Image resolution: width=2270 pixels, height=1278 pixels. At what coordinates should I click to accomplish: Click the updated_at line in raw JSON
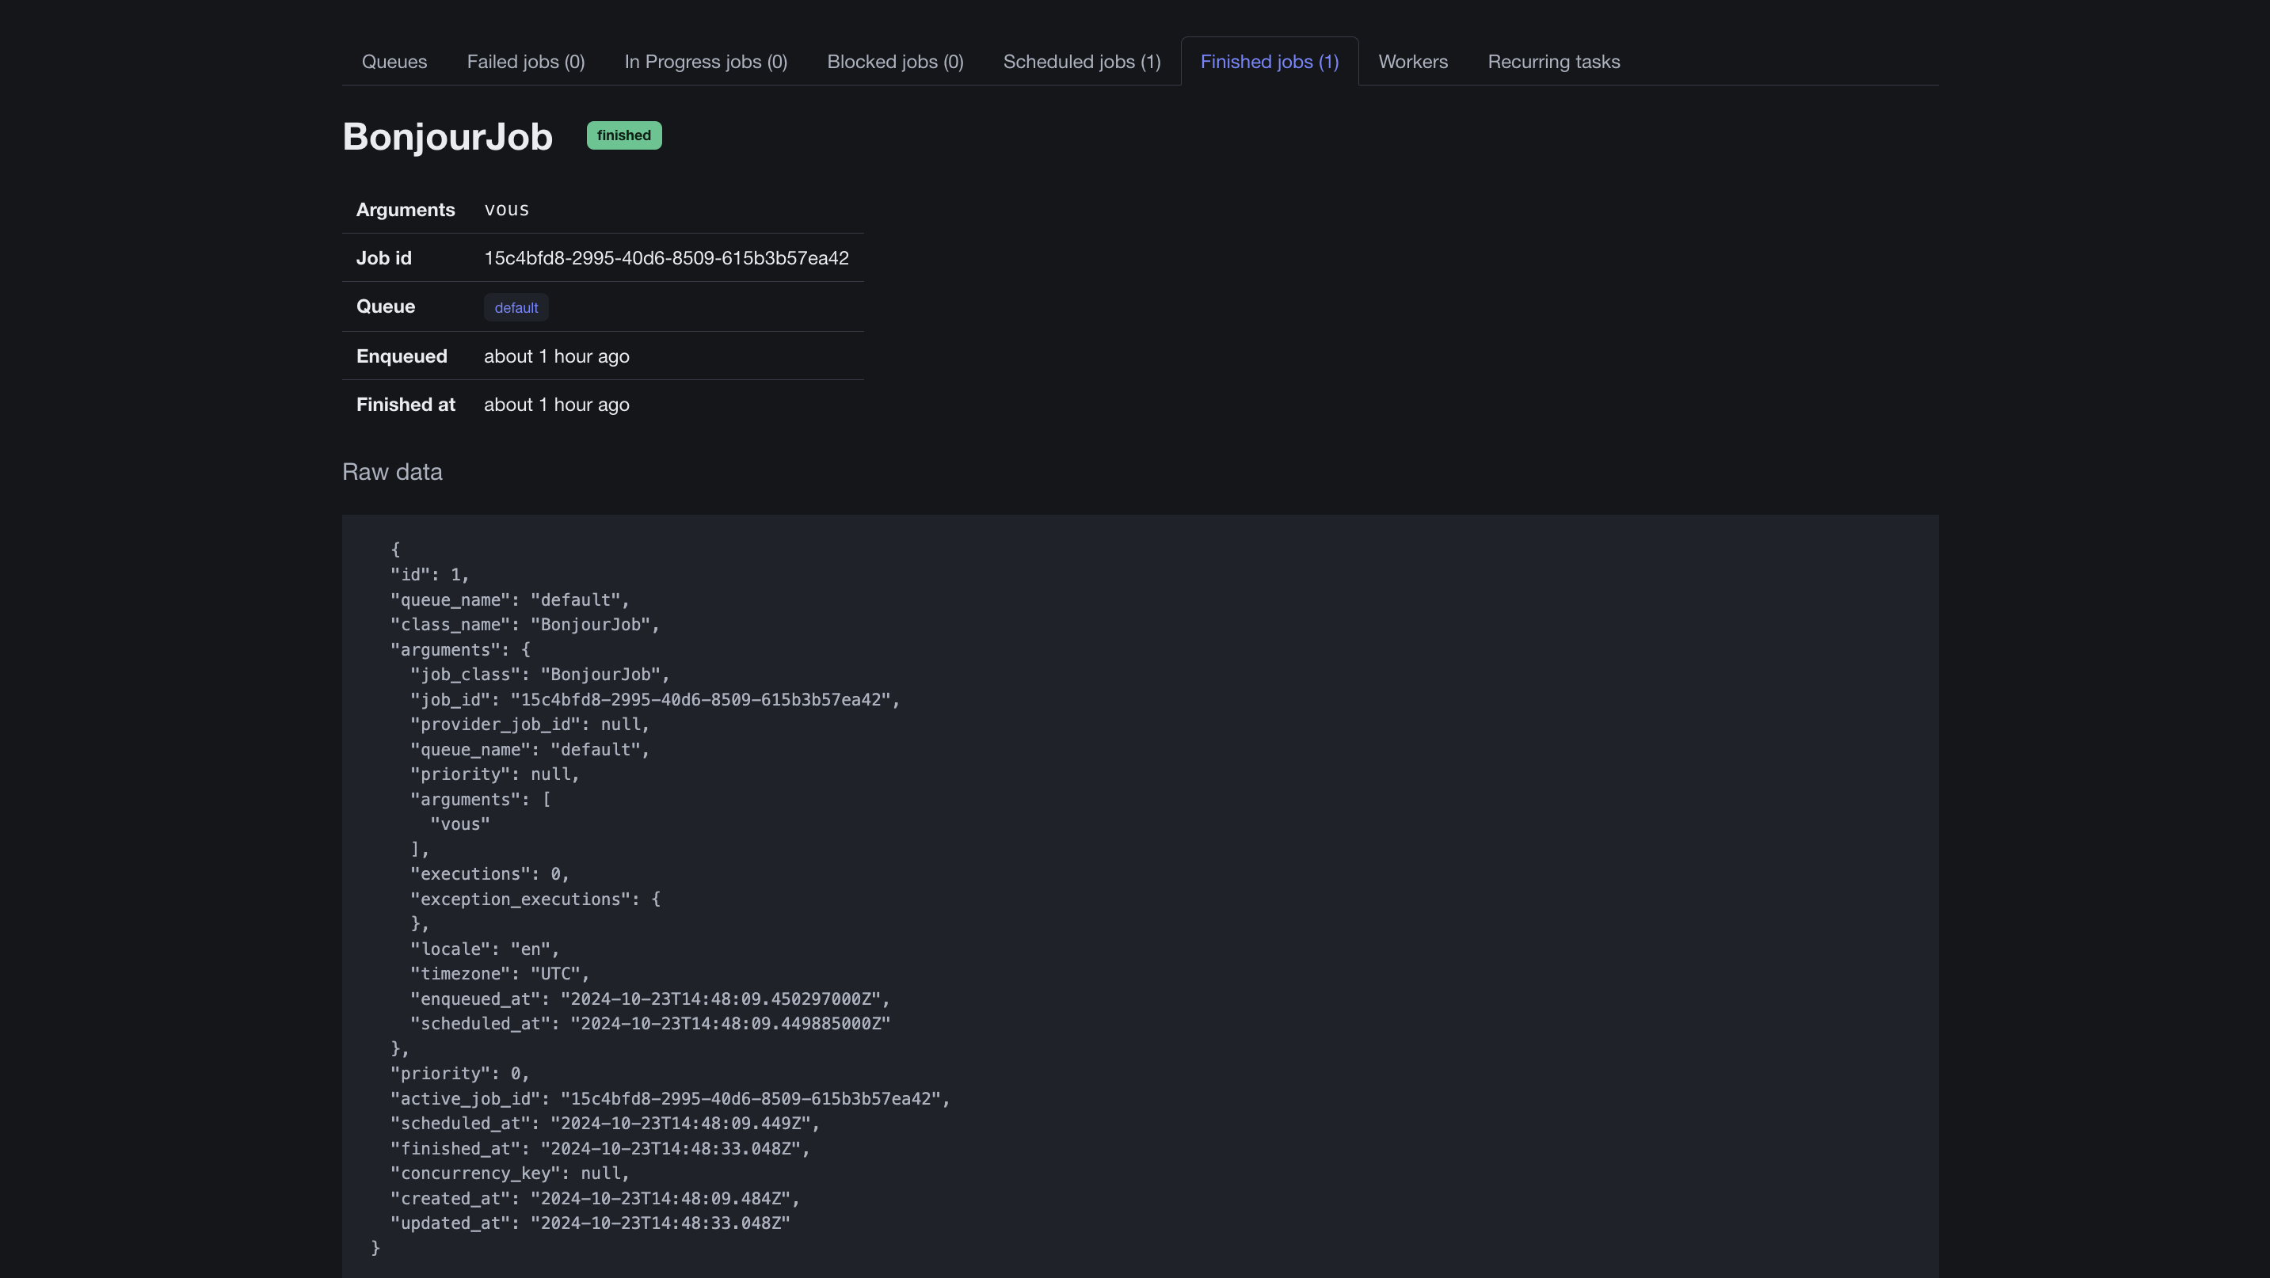coord(589,1223)
